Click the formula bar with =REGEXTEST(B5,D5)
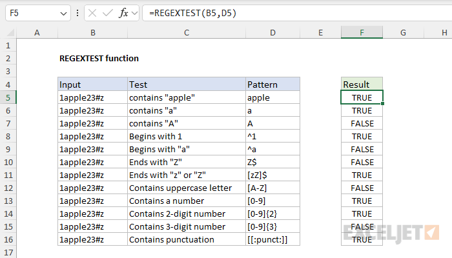The width and height of the screenshot is (452, 258). point(297,13)
